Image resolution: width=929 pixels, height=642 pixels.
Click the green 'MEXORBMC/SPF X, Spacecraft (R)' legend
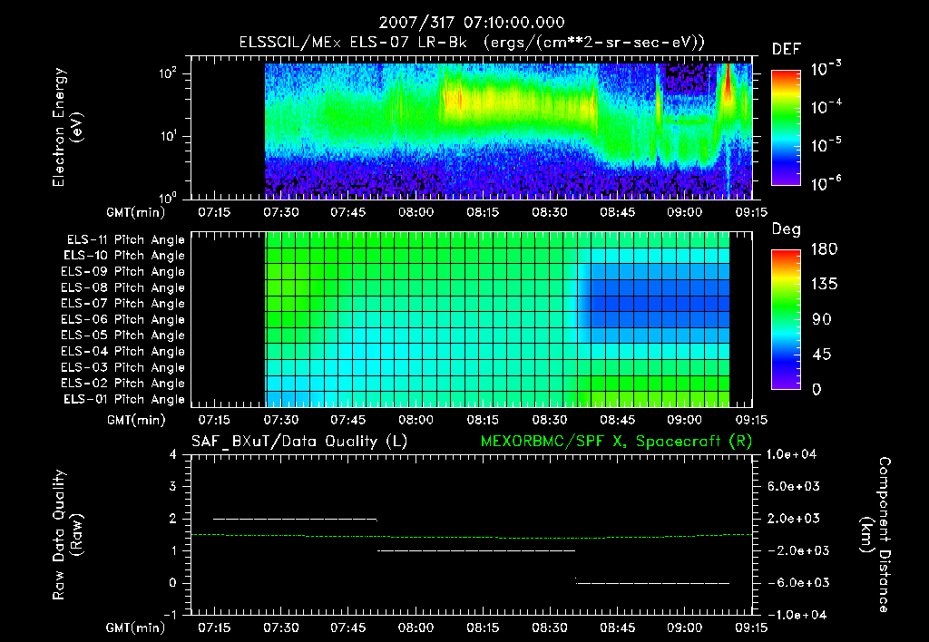[616, 442]
